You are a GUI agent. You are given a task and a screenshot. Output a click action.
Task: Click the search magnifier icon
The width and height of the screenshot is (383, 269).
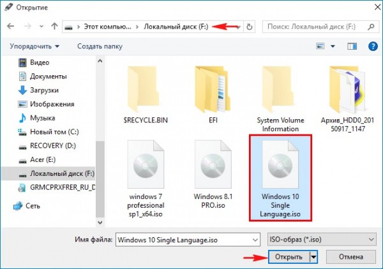(371, 27)
